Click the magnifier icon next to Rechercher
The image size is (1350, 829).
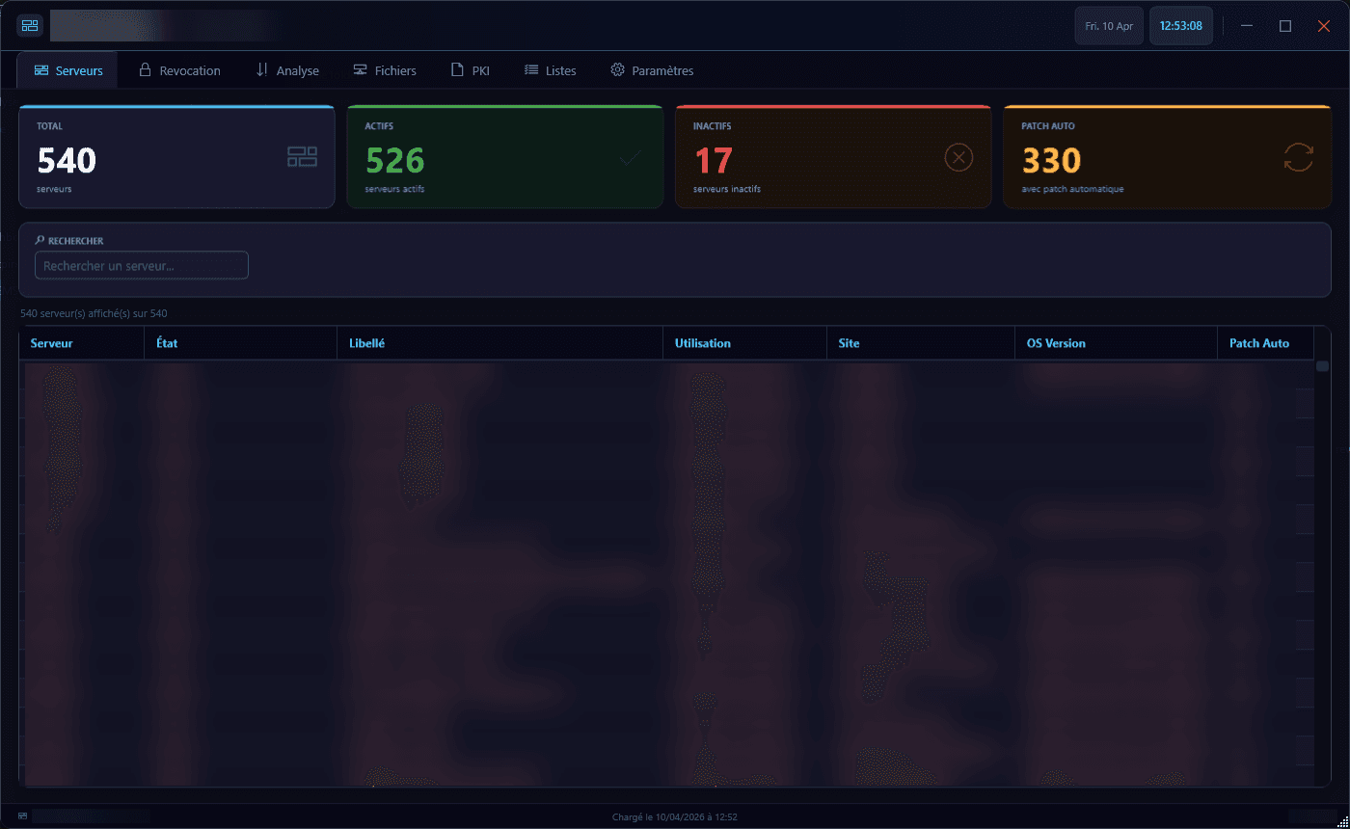pyautogui.click(x=39, y=239)
